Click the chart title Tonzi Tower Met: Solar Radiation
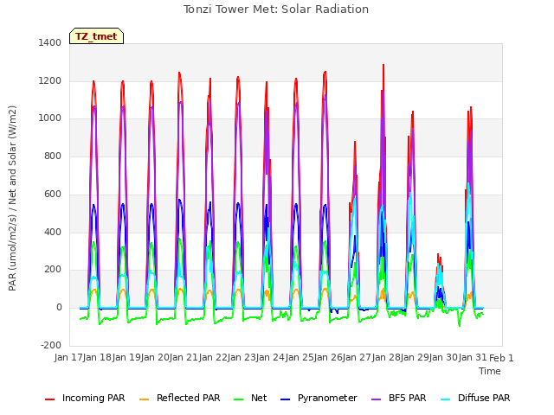 (x=276, y=10)
